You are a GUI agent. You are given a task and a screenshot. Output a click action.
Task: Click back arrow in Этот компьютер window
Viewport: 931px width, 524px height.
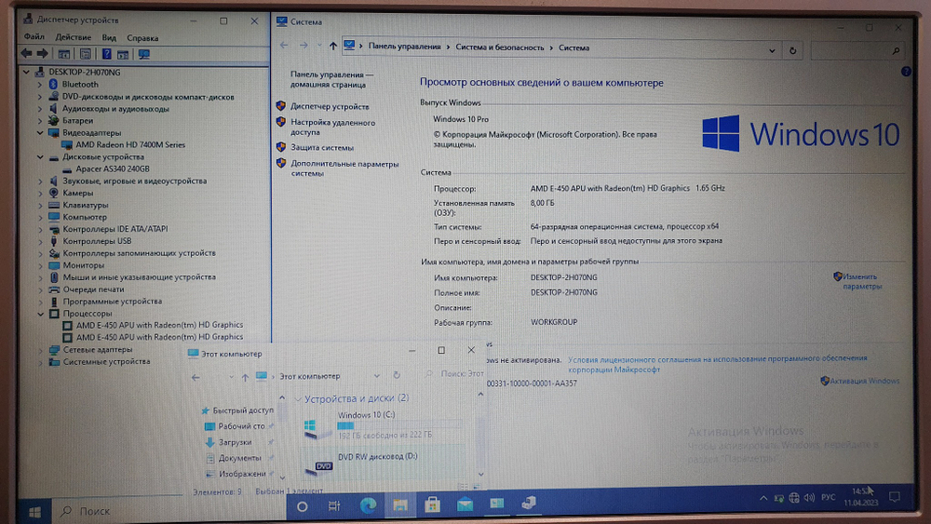click(x=196, y=378)
